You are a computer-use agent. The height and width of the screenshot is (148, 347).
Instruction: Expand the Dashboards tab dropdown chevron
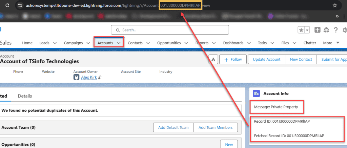pos(249,43)
